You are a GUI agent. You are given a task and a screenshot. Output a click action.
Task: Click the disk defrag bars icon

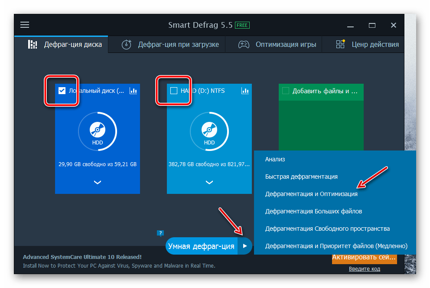click(33, 44)
